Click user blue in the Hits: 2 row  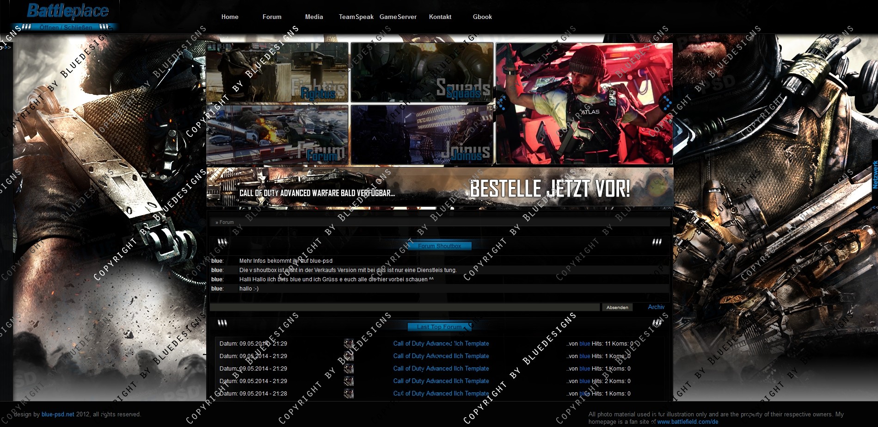584,381
